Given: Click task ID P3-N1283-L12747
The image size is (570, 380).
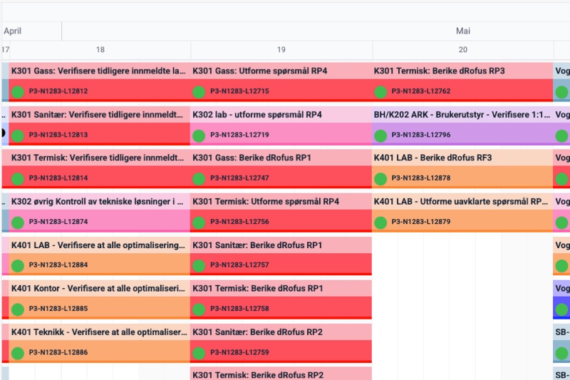Looking at the screenshot, I should pos(239,178).
